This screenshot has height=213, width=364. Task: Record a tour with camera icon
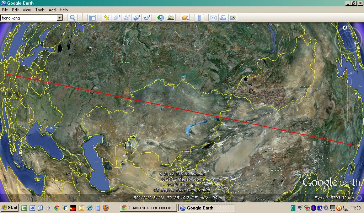pos(147,18)
